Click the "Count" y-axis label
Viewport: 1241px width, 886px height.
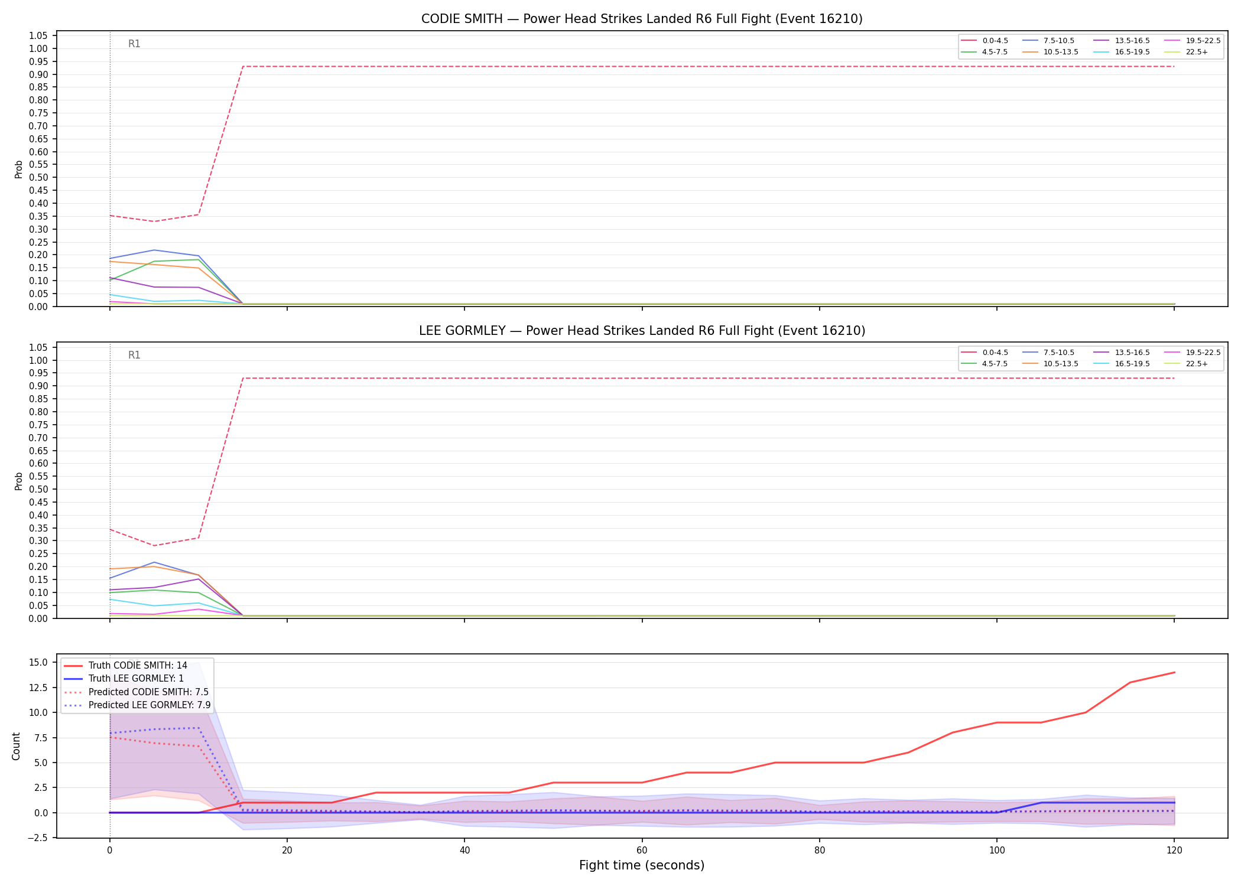click(16, 747)
